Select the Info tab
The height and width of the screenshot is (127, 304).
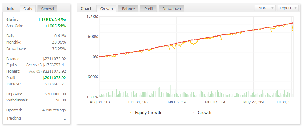pyautogui.click(x=10, y=9)
